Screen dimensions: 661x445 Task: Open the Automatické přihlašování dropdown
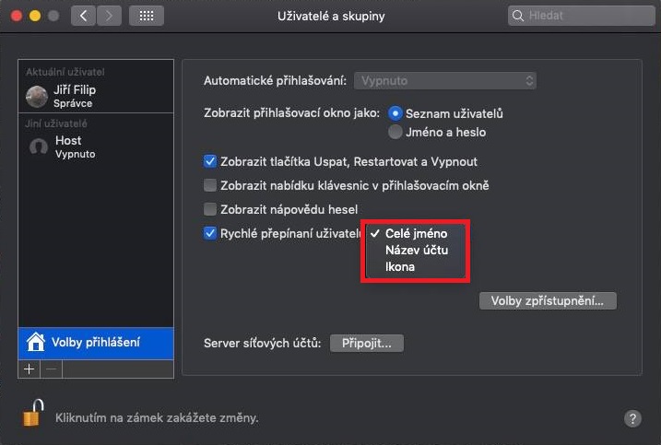coord(446,81)
